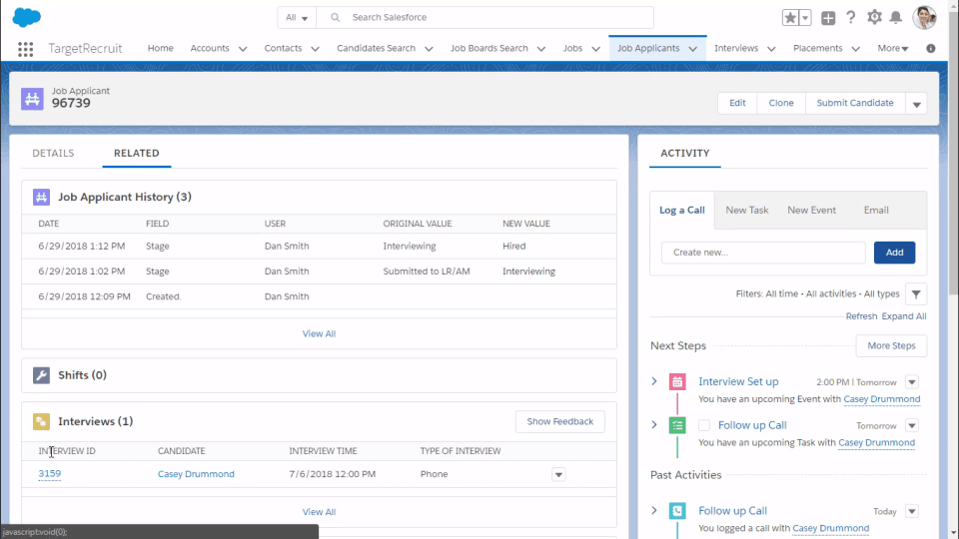Click the Global Actions plus icon
The width and height of the screenshot is (959, 539).
tap(828, 18)
